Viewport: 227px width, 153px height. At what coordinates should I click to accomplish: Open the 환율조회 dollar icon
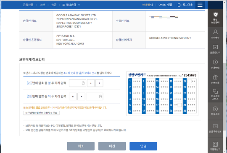click(x=215, y=109)
